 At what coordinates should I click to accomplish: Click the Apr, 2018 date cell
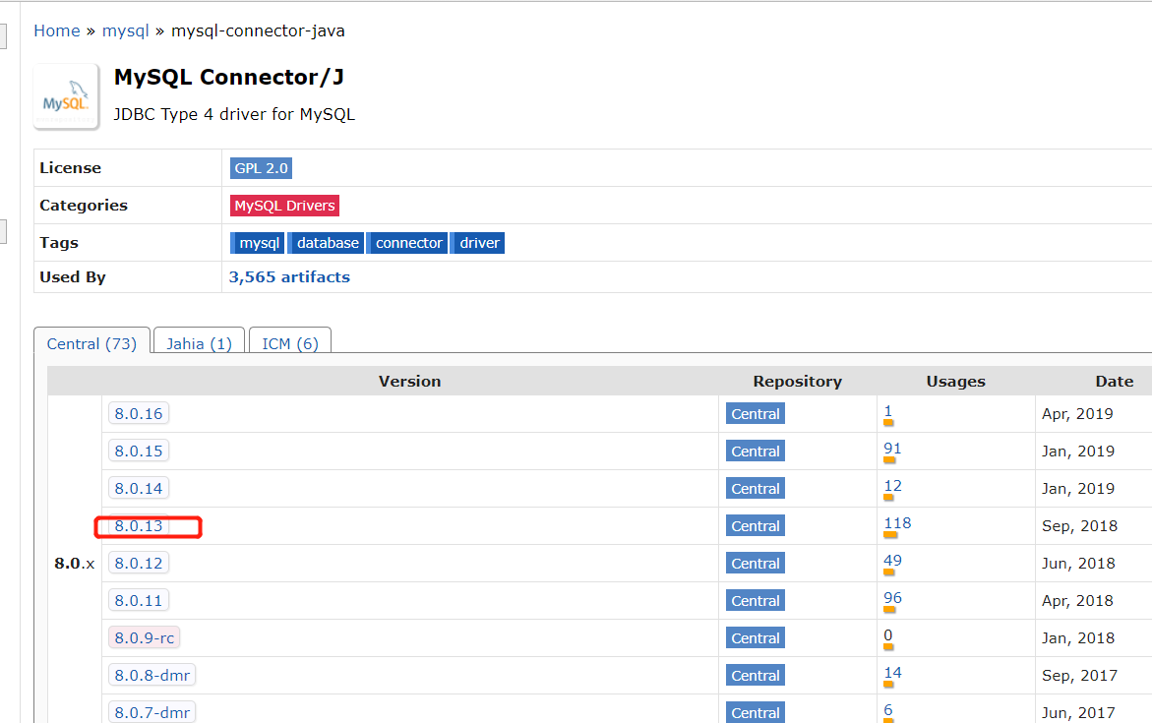tap(1077, 601)
